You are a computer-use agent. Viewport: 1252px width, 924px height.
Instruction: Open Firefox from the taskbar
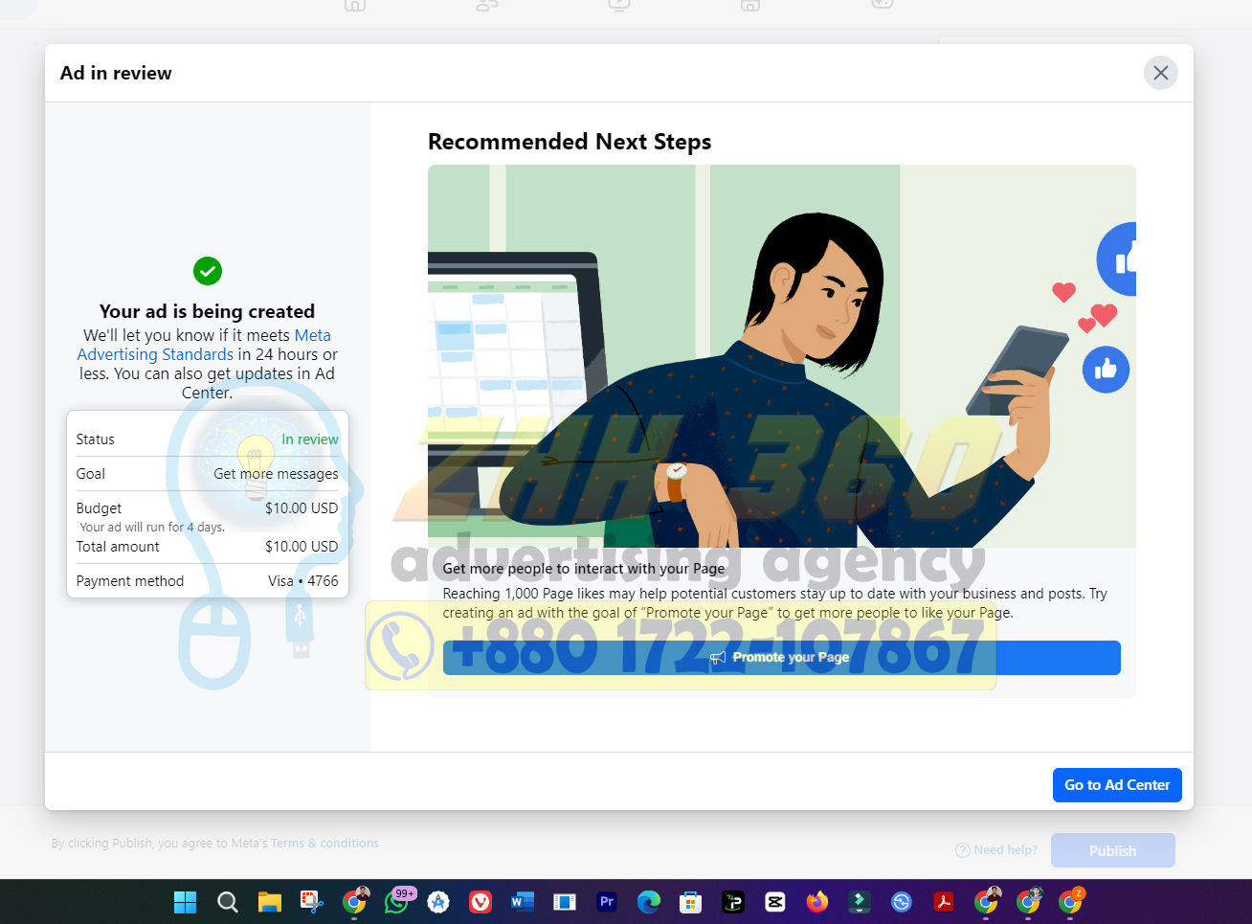tap(817, 902)
